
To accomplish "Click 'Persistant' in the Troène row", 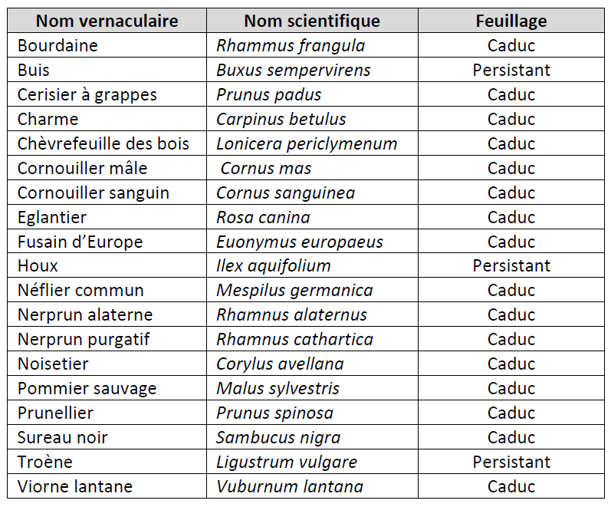I will coord(511,462).
